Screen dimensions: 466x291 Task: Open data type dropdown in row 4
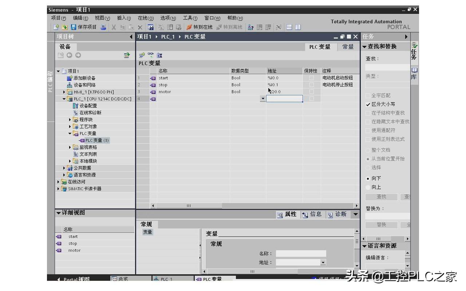click(263, 99)
